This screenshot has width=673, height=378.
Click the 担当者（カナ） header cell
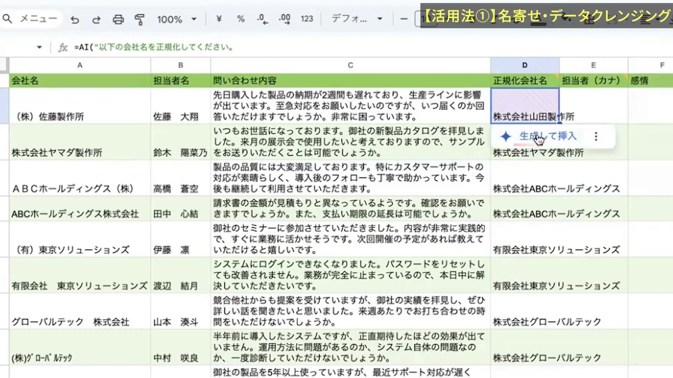point(593,80)
